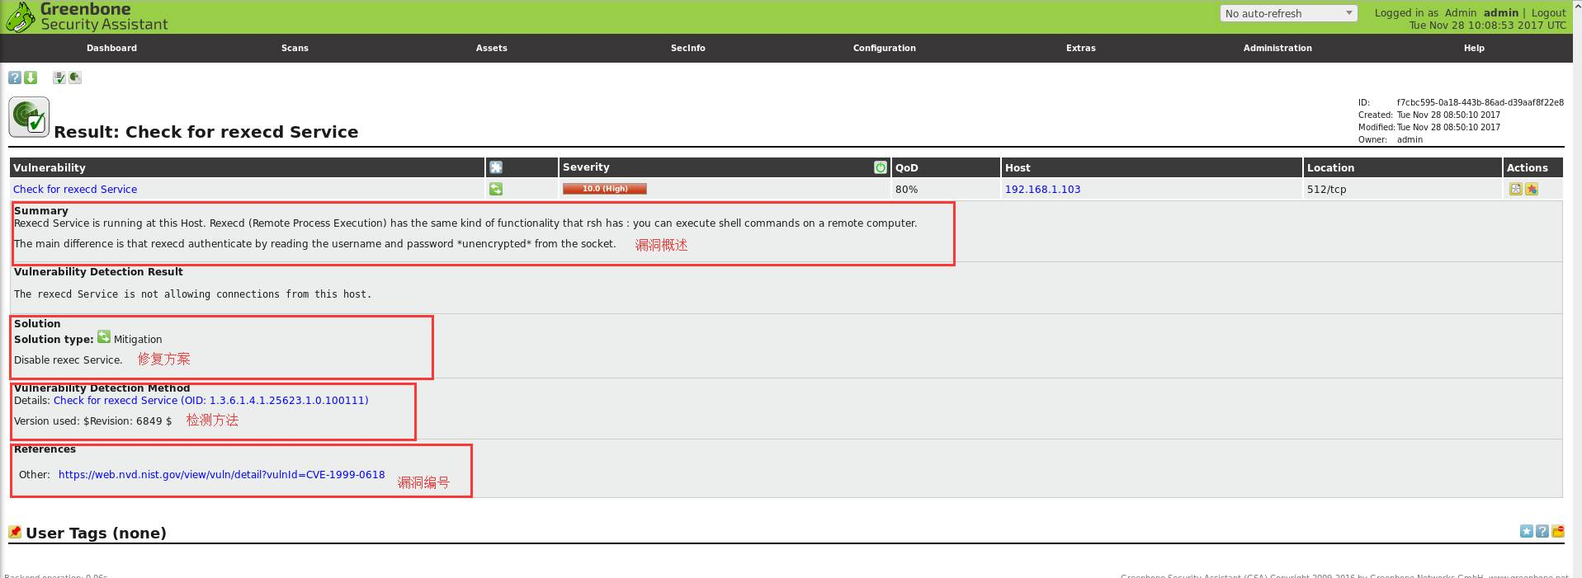The height and width of the screenshot is (578, 1582).
Task: Click the green mitigation icon in result row
Action: click(496, 189)
